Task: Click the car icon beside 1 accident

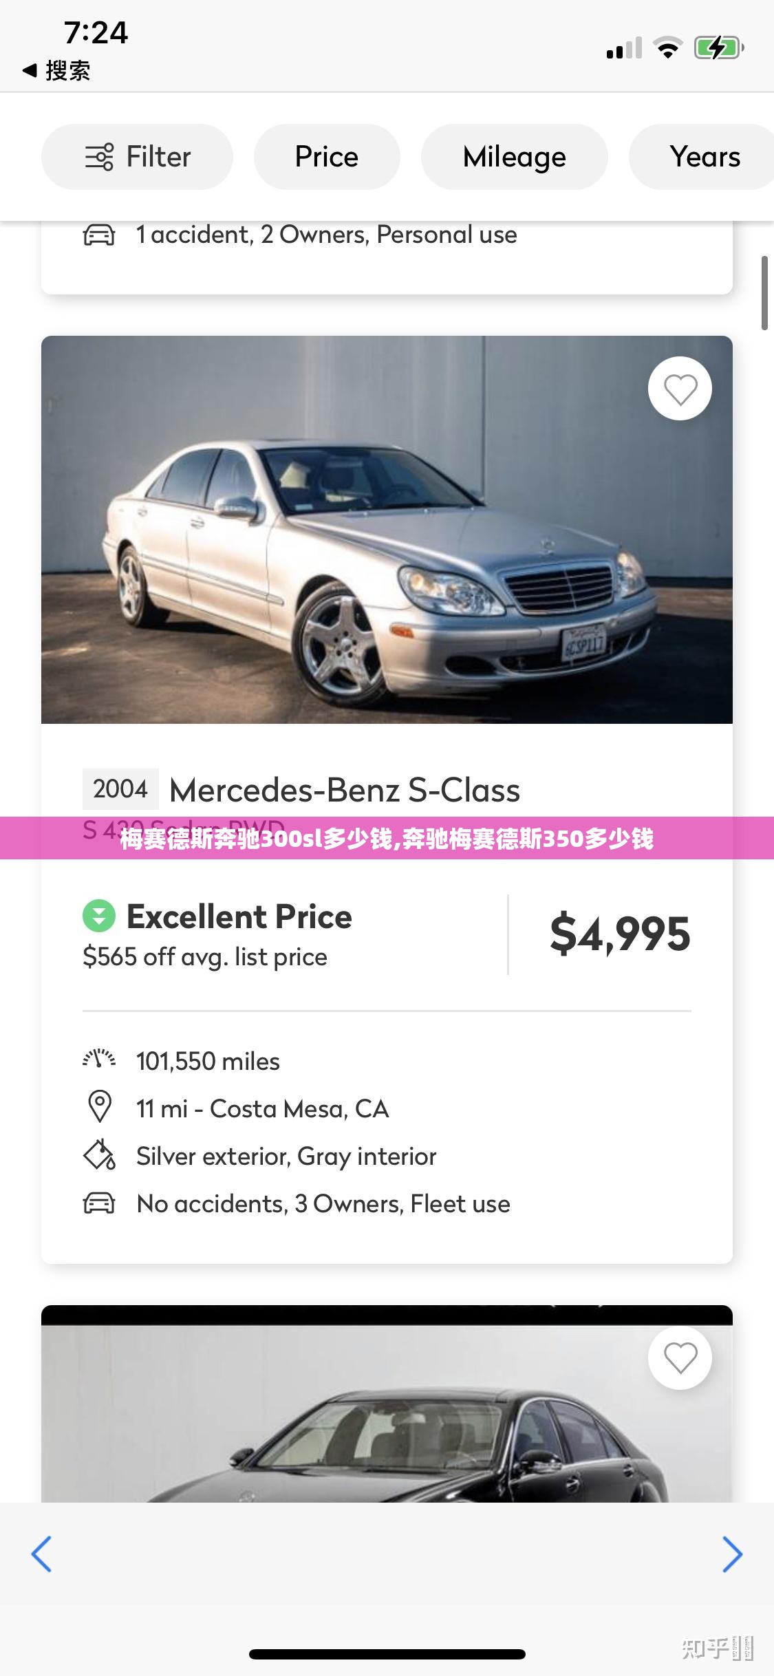Action: coord(99,235)
